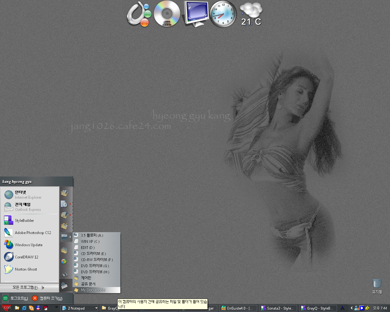The width and height of the screenshot is (390, 312).
Task: Click the colorful orb dock icon
Action: (139, 14)
